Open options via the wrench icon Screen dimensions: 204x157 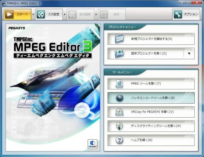(178, 14)
